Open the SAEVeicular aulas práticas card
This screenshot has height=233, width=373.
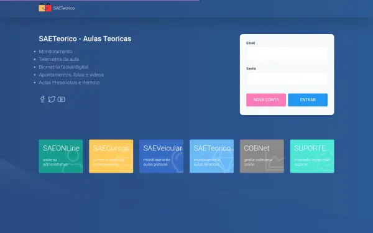tap(161, 156)
